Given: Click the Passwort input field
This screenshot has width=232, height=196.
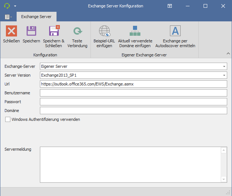Looking at the screenshot, I should (x=133, y=102).
